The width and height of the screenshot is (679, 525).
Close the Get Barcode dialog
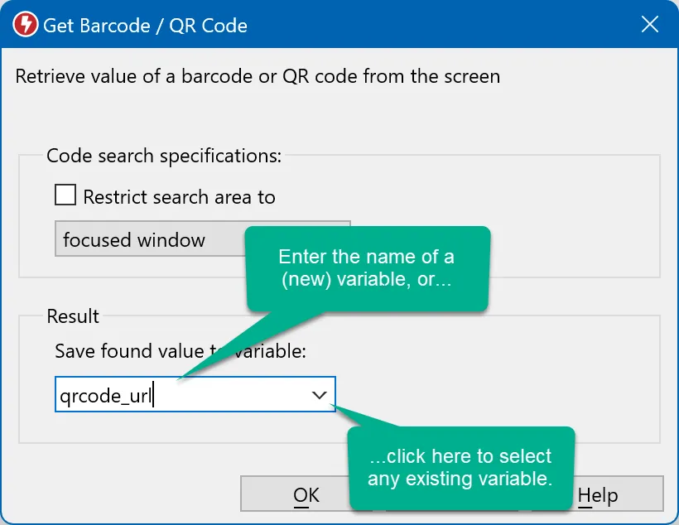649,24
